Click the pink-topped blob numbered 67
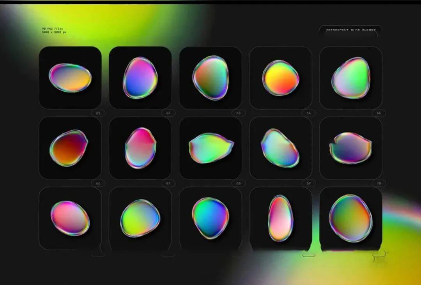 140,148
